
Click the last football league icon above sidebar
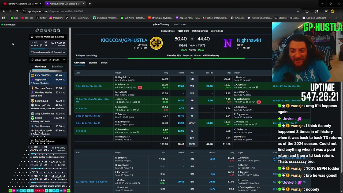[x=59, y=30]
